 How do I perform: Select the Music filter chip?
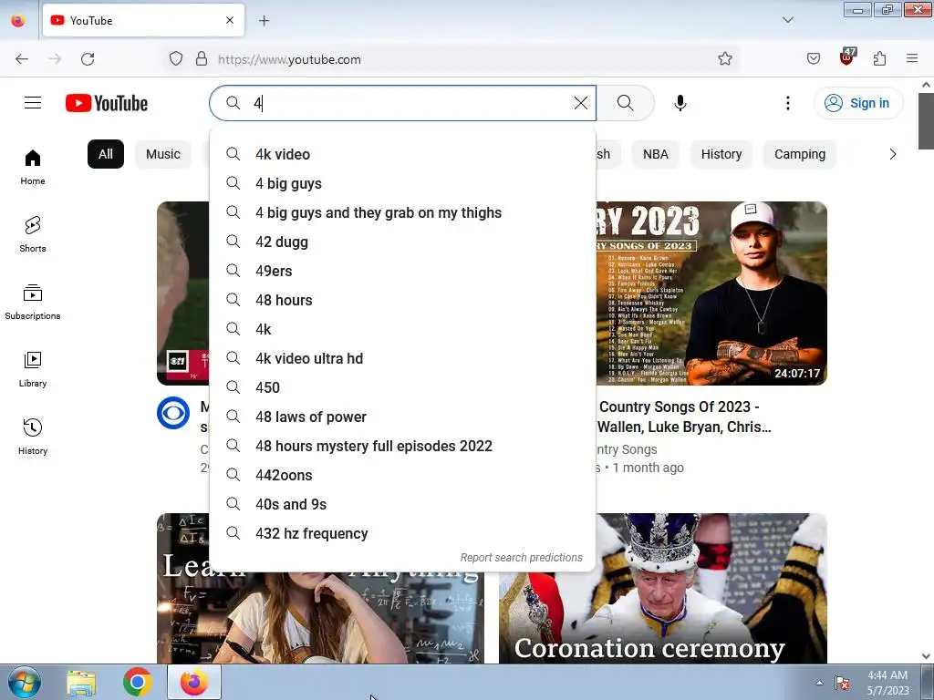(x=163, y=154)
